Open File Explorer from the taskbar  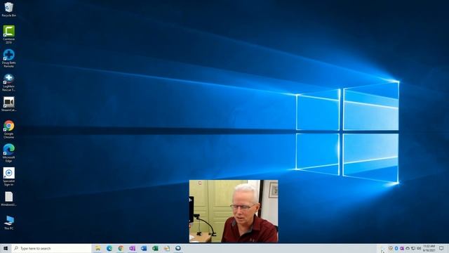click(x=98, y=248)
